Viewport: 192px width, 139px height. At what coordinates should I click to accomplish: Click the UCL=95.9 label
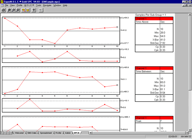(x=124, y=67)
